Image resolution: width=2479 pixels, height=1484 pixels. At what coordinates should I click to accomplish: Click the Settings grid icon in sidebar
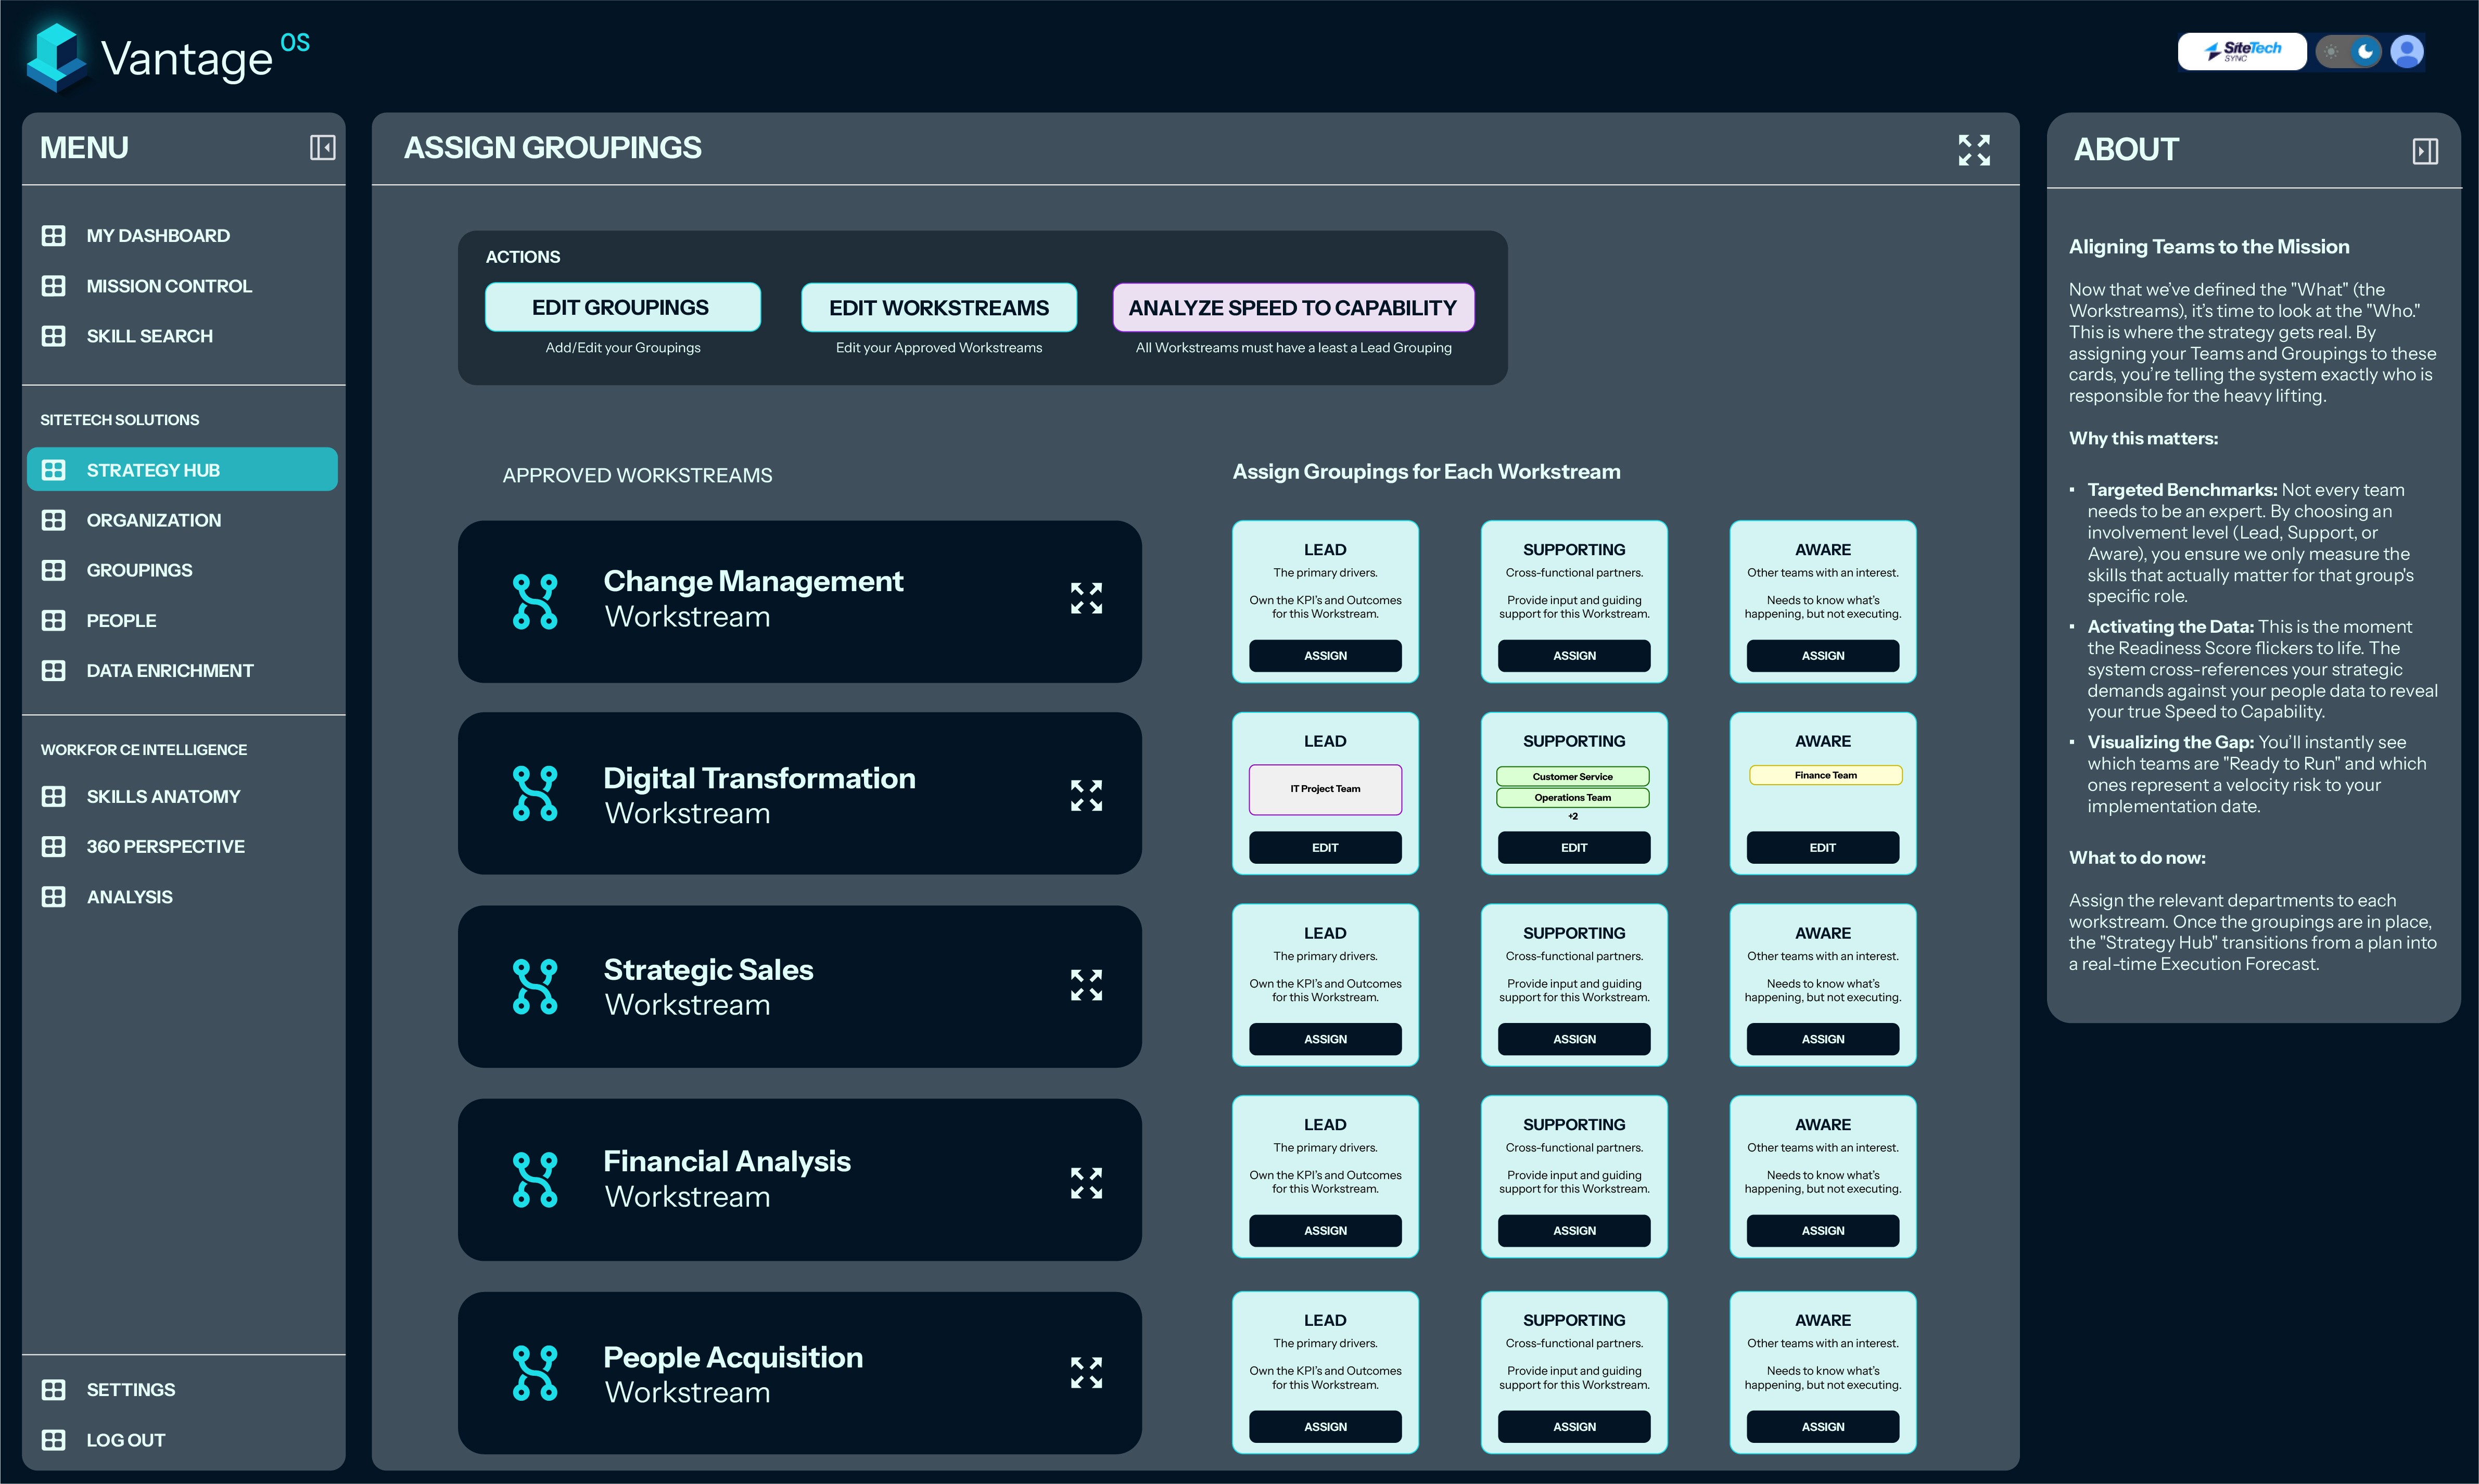point(54,1389)
